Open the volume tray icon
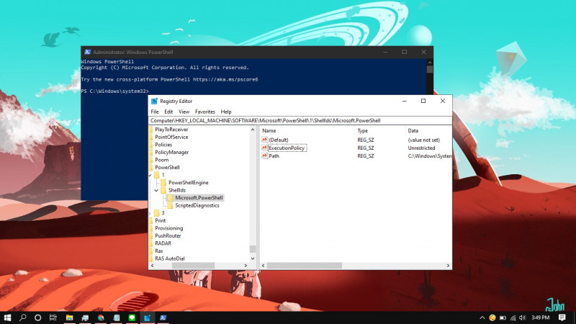The width and height of the screenshot is (576, 324). point(523,318)
